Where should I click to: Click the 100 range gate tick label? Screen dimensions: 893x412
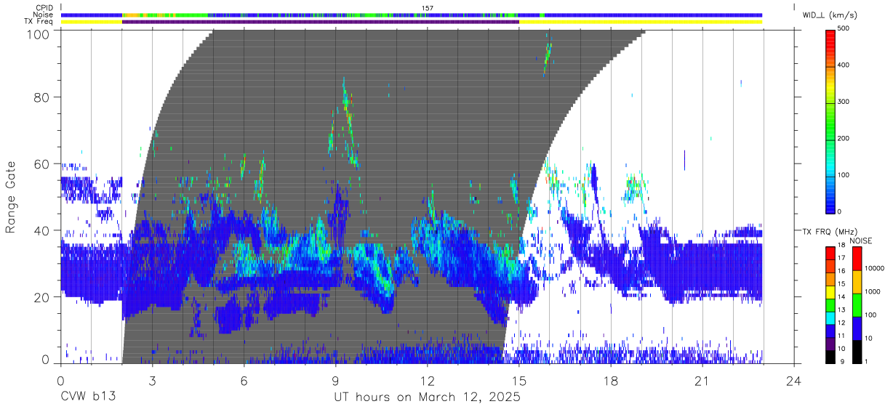point(39,34)
